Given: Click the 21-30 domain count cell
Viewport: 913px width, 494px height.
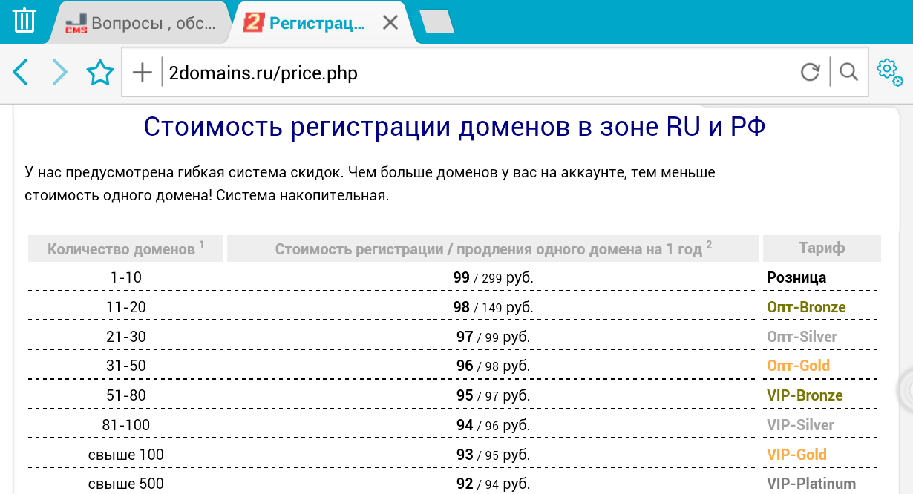Looking at the screenshot, I should coord(126,337).
